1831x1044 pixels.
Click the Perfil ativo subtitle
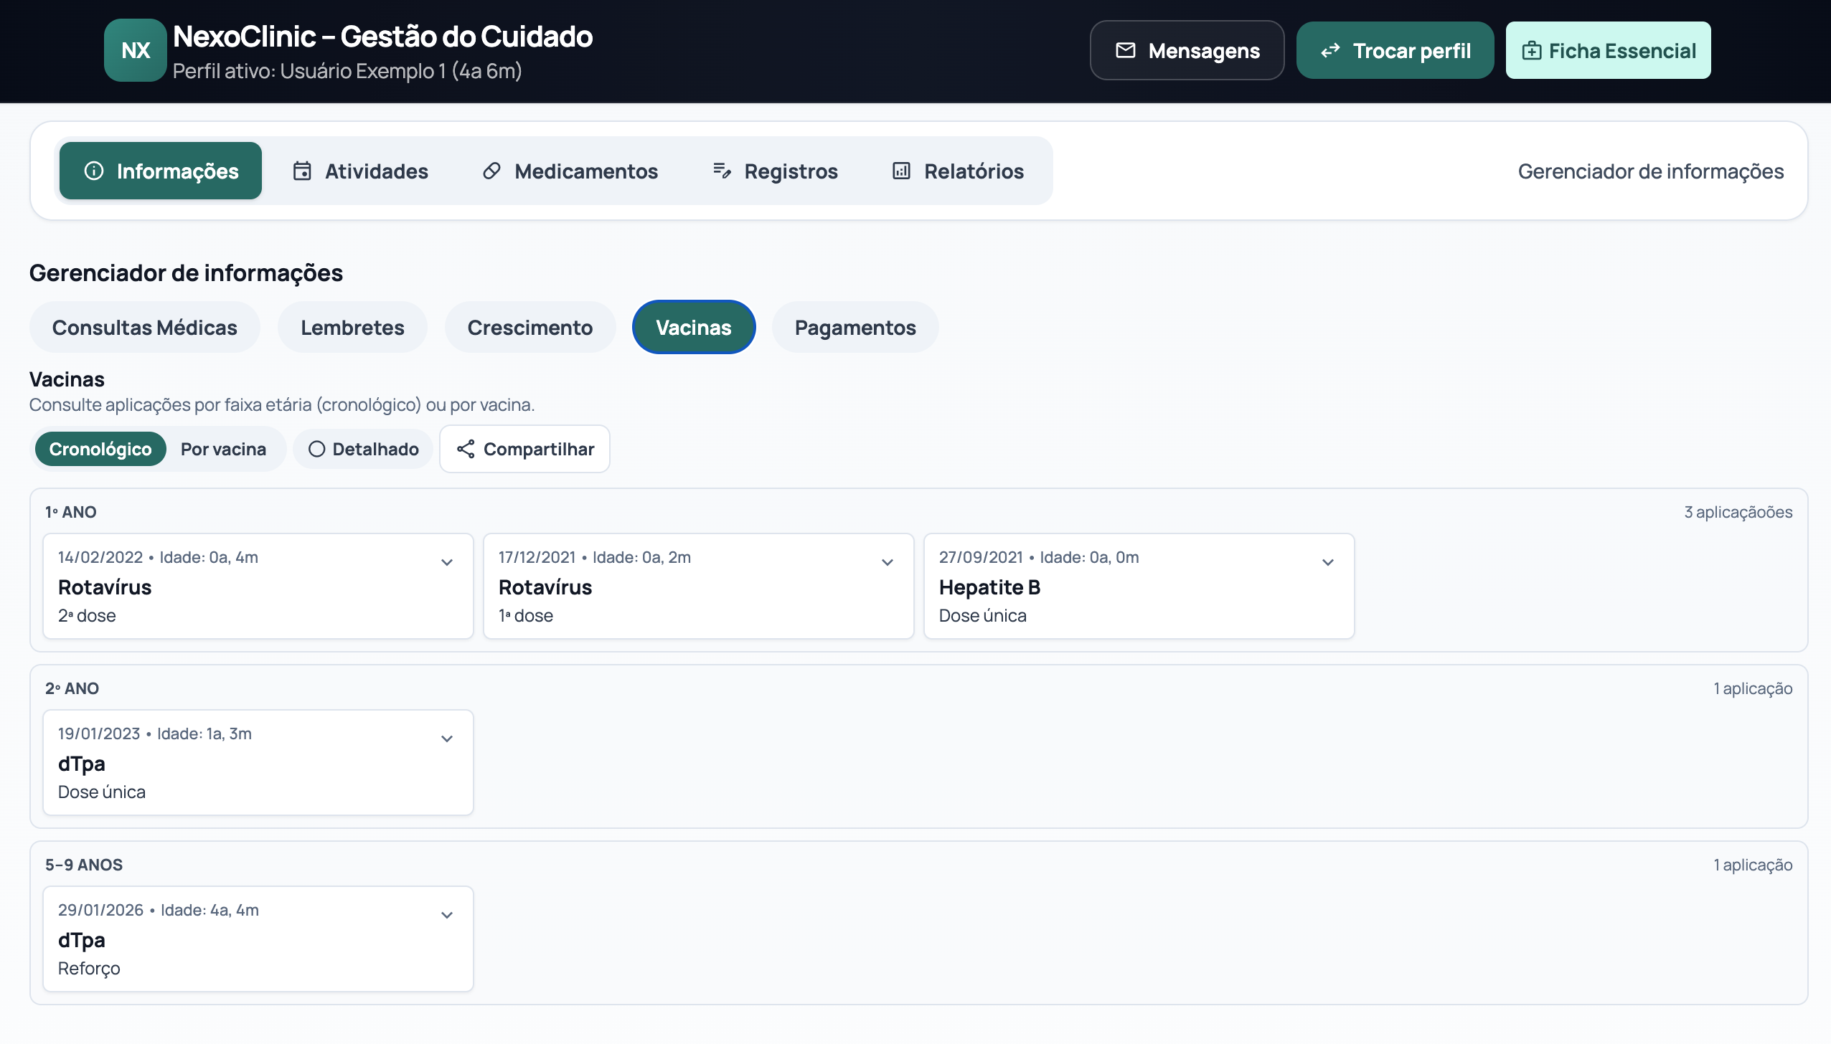pos(347,71)
